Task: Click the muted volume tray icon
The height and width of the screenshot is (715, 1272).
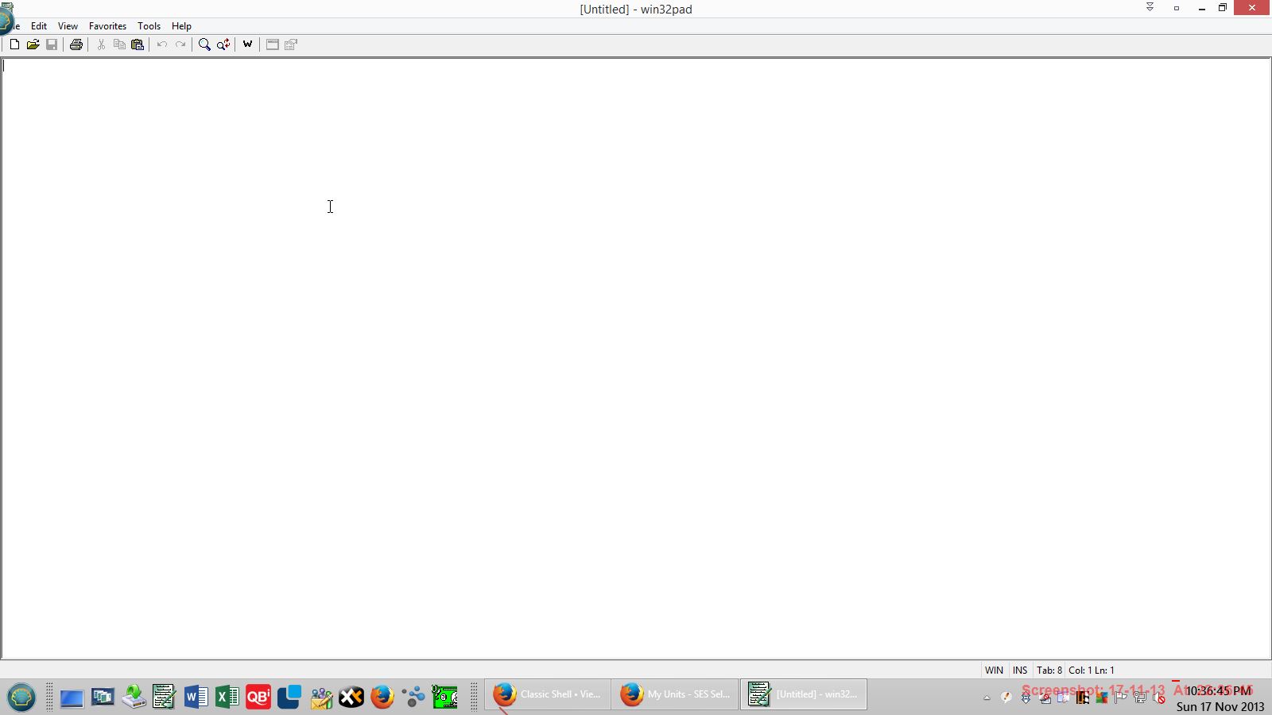Action: click(x=1159, y=698)
